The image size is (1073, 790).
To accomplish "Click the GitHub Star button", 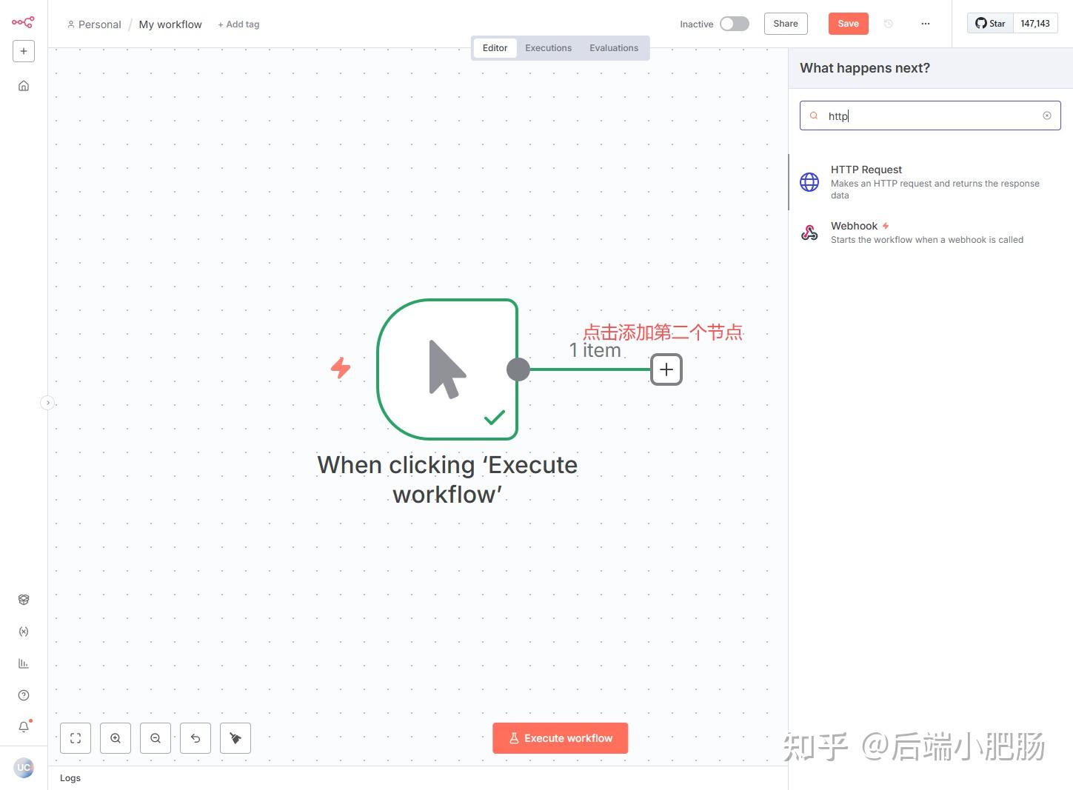I will (990, 24).
